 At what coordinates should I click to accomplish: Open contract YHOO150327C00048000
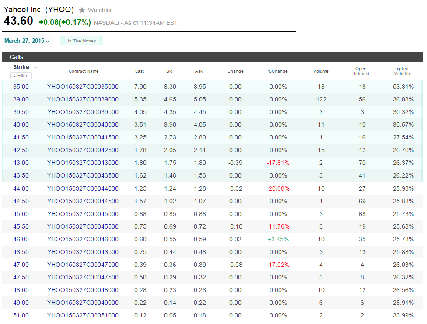pos(83,290)
